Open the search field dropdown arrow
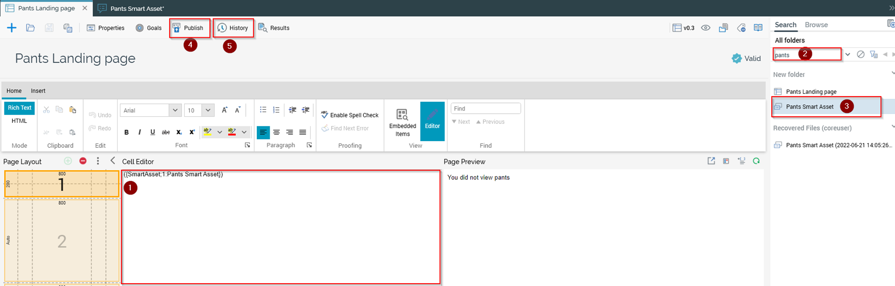The width and height of the screenshot is (895, 286). coord(848,55)
